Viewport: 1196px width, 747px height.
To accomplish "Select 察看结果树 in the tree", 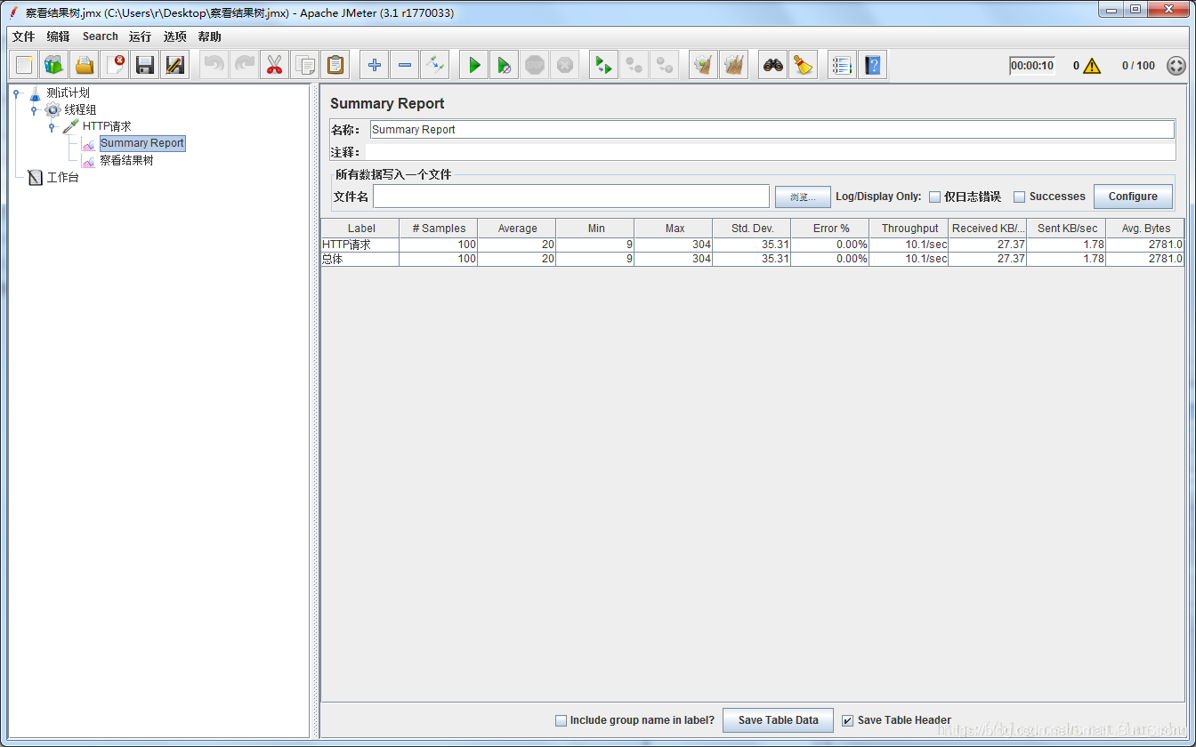I will click(126, 161).
